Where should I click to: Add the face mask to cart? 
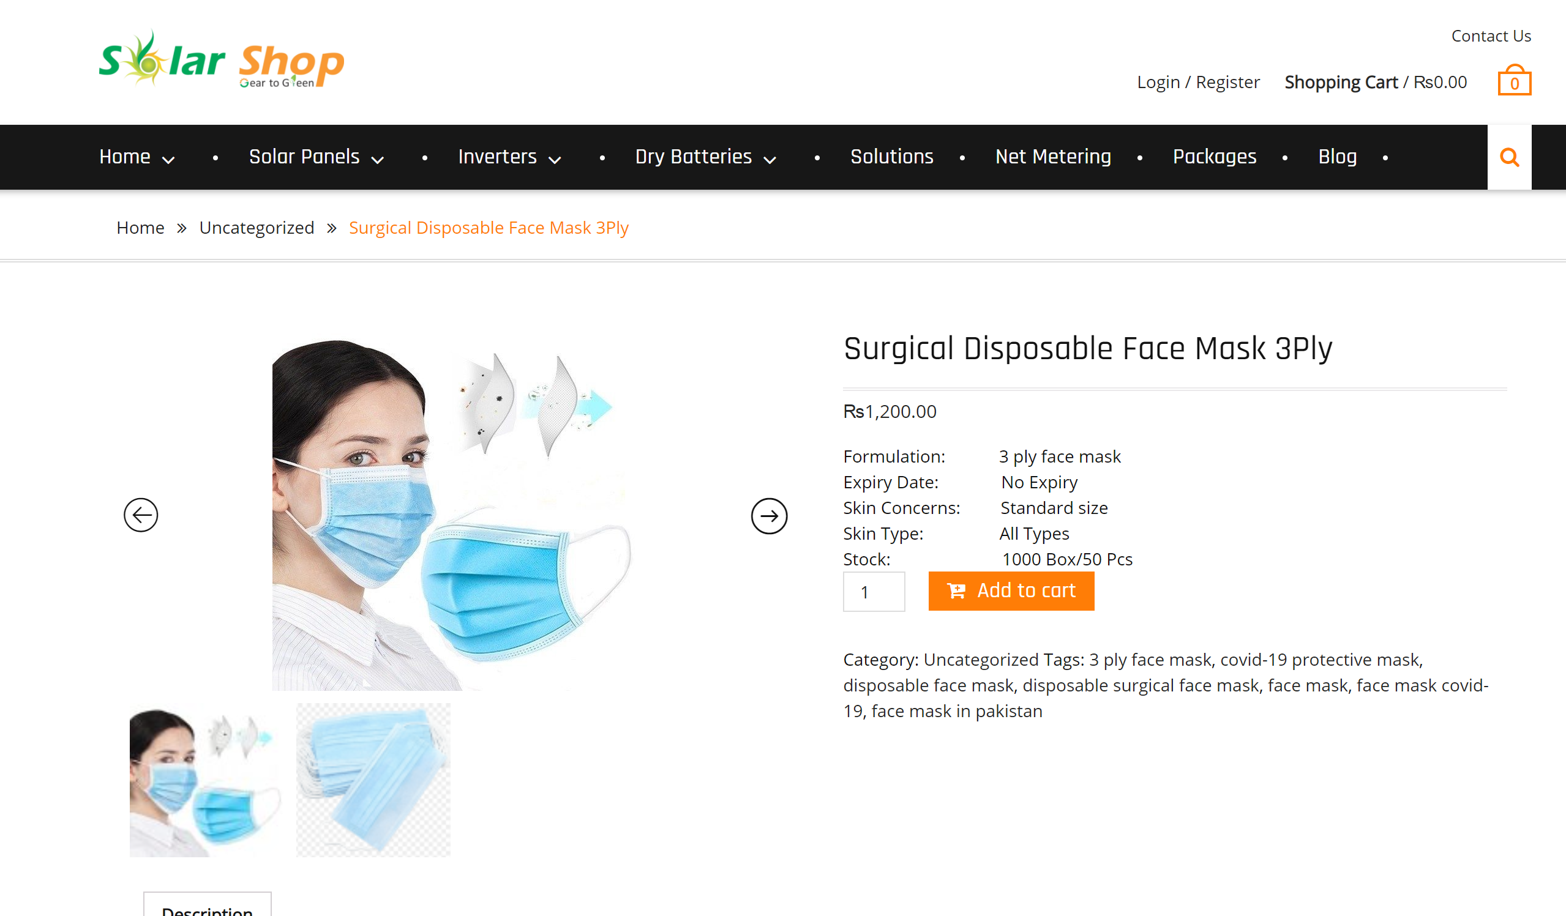point(1011,590)
